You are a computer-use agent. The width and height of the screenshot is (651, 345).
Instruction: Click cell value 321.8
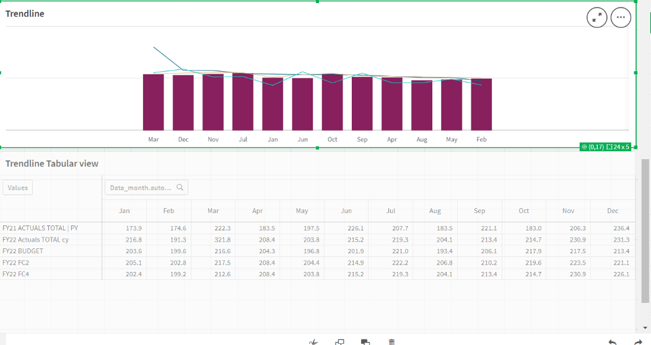(x=222, y=240)
